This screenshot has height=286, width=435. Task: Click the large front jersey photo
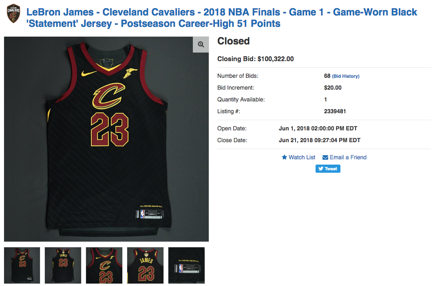pos(106,139)
